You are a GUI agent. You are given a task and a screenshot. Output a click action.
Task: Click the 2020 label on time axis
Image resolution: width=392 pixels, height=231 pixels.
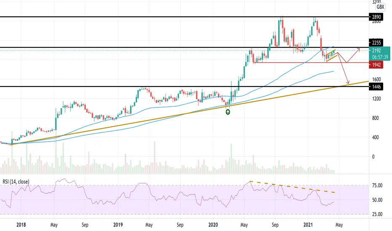click(x=213, y=225)
